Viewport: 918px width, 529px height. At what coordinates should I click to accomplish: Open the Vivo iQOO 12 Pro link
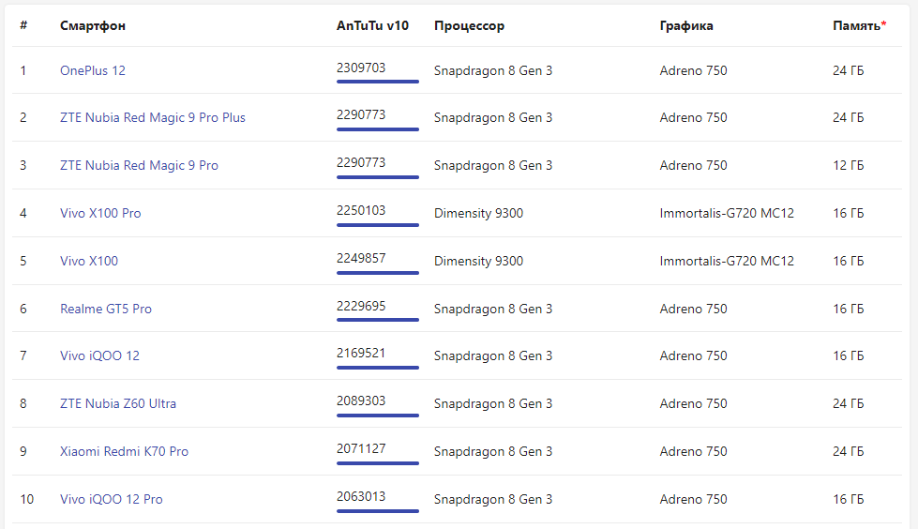tap(112, 499)
